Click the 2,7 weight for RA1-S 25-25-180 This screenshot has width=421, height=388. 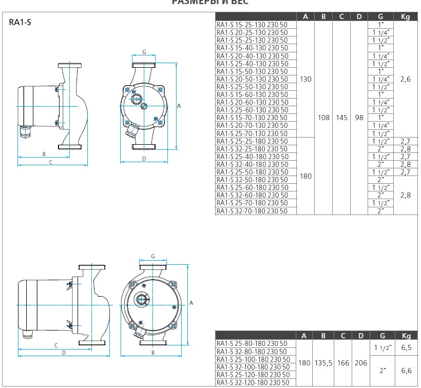tap(406, 142)
